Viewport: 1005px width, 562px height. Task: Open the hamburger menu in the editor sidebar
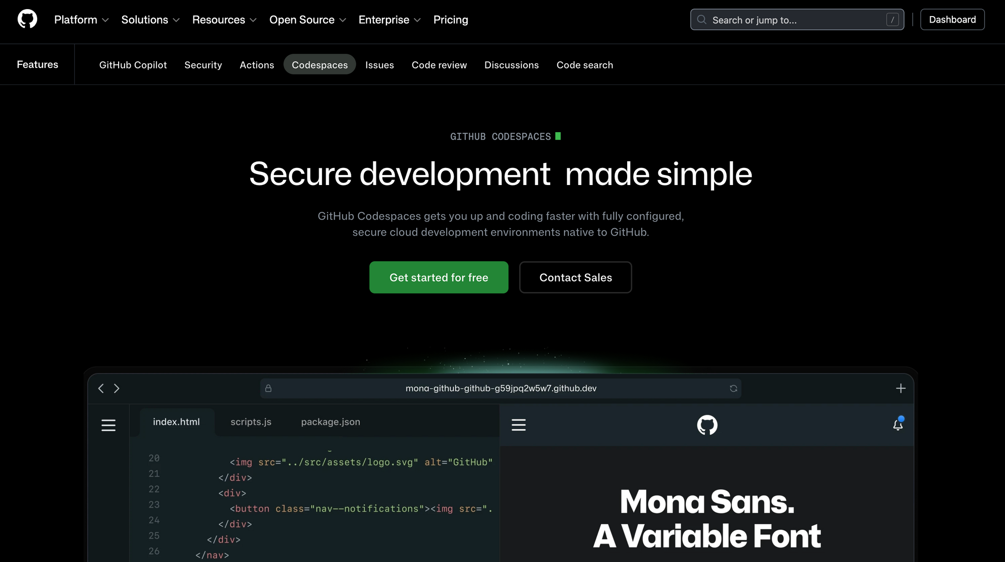coord(108,425)
